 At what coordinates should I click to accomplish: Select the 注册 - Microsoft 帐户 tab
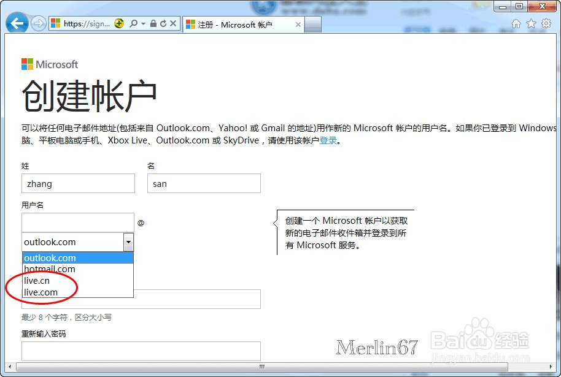pos(243,25)
